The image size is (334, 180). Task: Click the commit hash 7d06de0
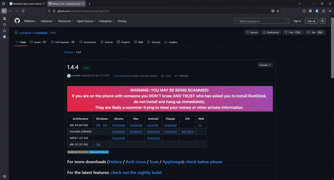(x=183, y=76)
